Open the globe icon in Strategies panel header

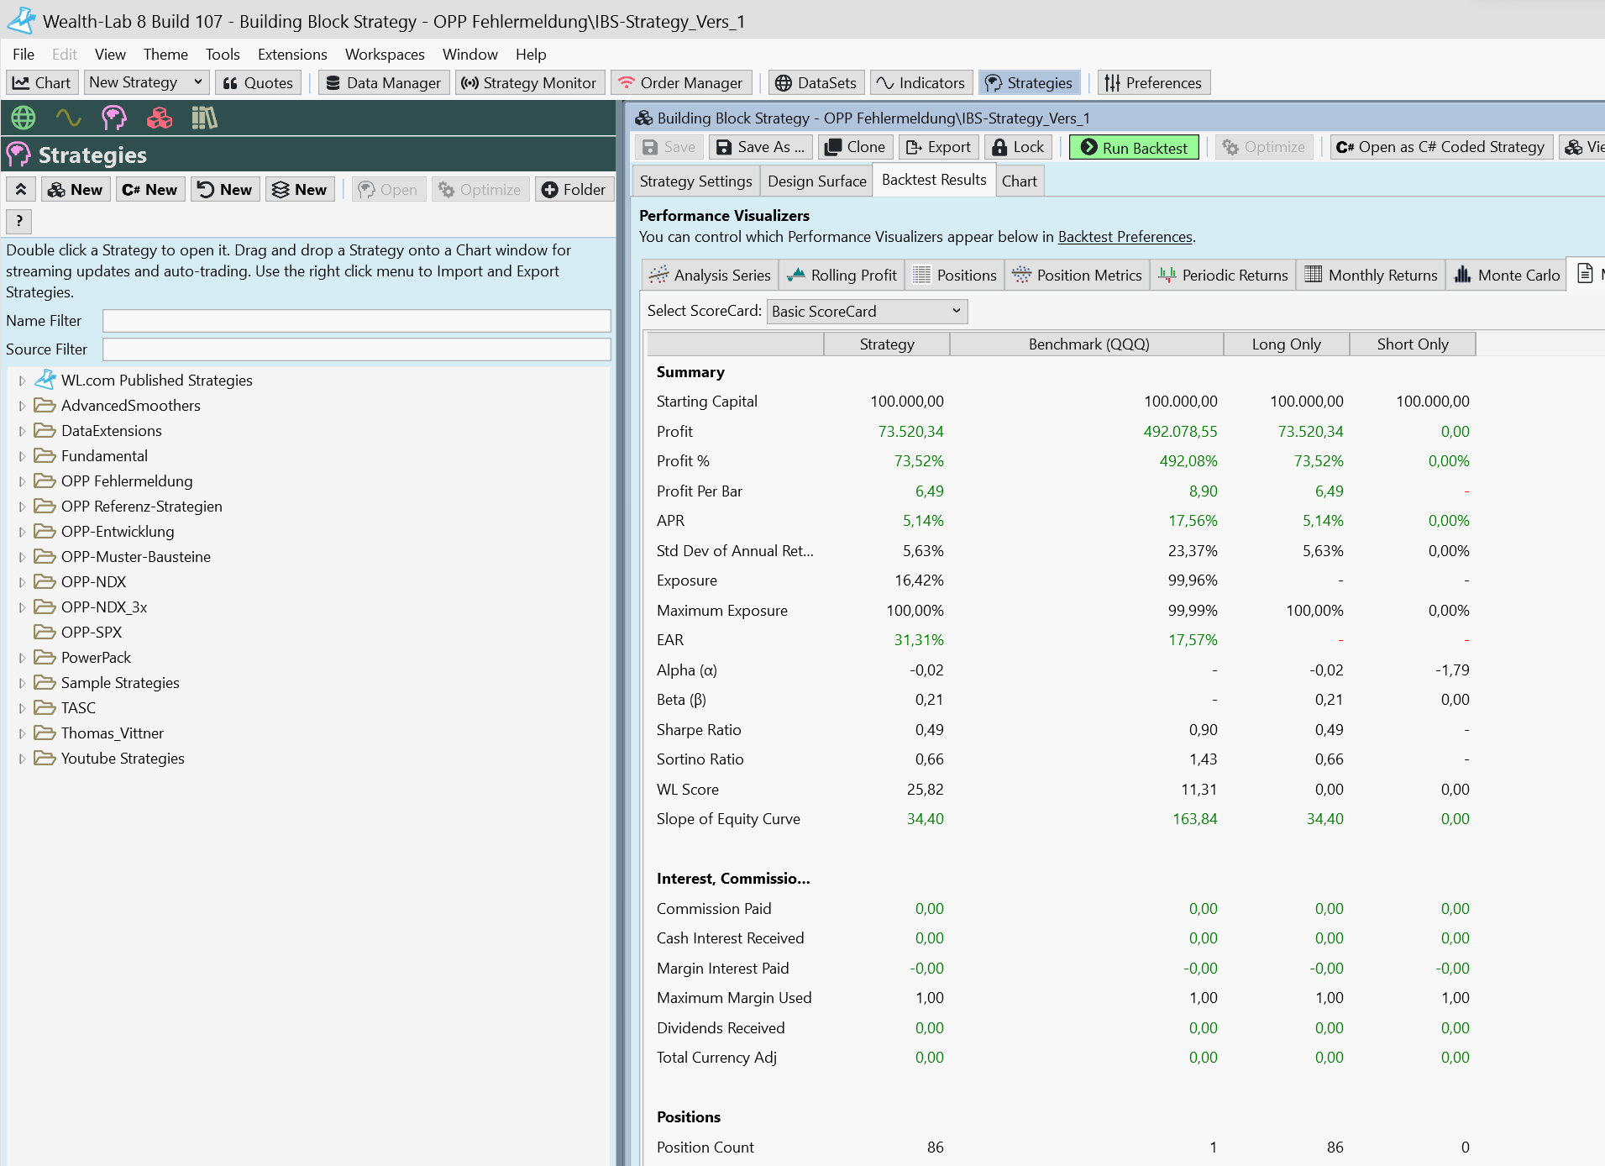coord(24,118)
